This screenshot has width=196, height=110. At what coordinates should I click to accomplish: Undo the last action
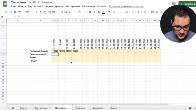pyautogui.click(x=6, y=12)
